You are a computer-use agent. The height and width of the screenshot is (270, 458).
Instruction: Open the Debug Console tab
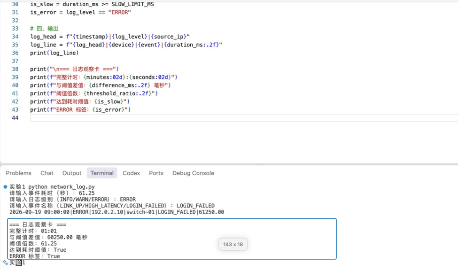tap(193, 173)
